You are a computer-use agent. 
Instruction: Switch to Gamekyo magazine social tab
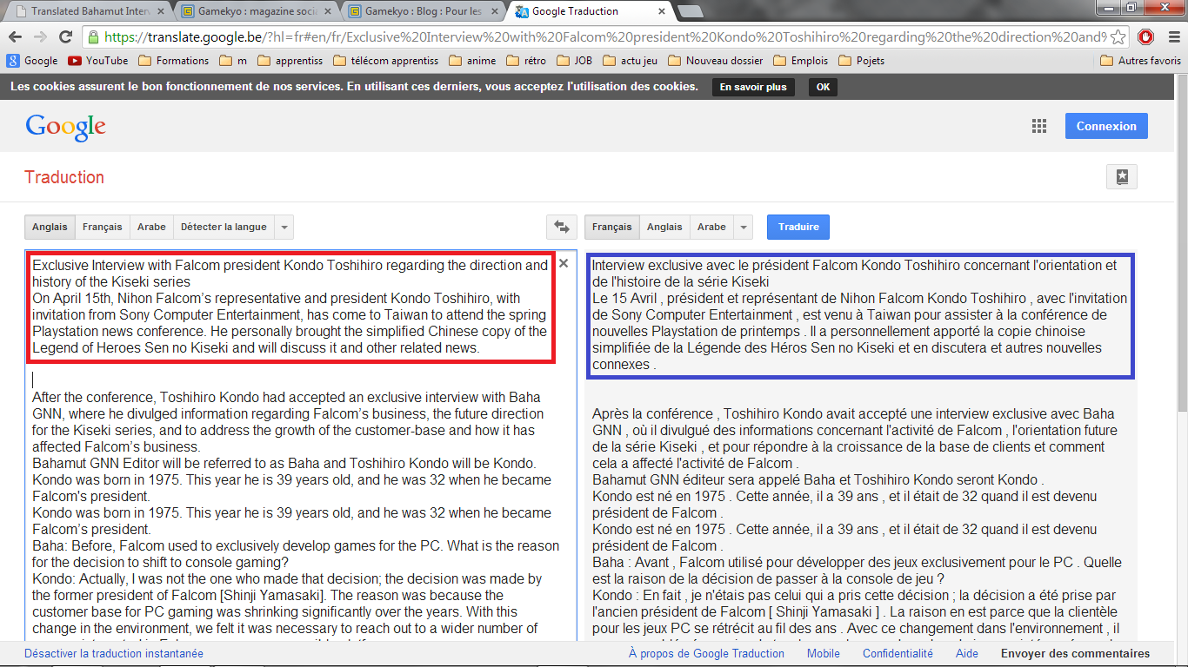coord(256,11)
